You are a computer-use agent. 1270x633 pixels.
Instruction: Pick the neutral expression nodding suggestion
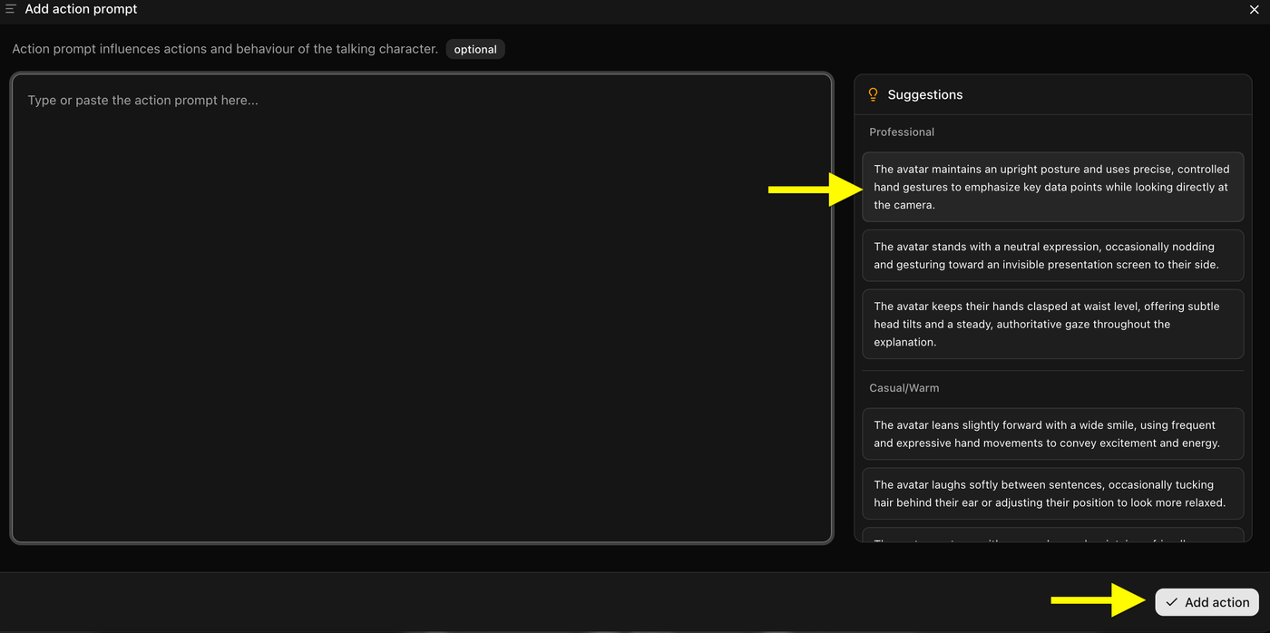[x=1052, y=256]
